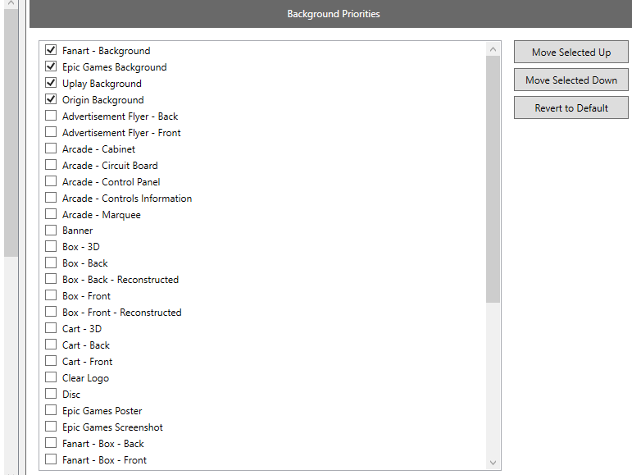Tick the Cart - 3D checkbox
632x475 pixels.
point(51,328)
